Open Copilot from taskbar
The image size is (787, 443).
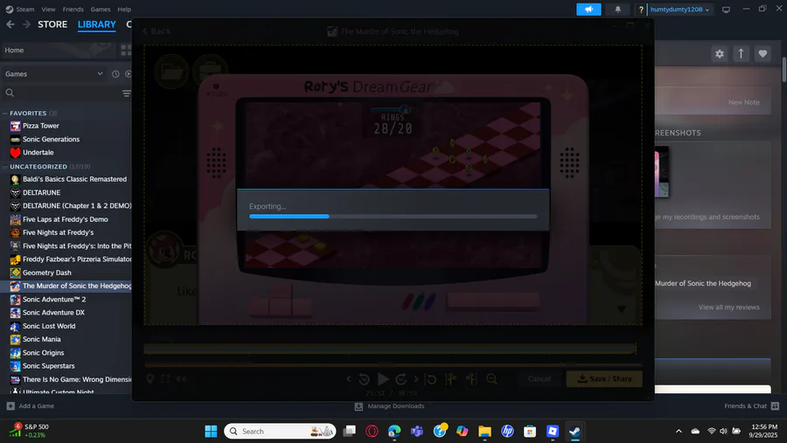coord(463,431)
